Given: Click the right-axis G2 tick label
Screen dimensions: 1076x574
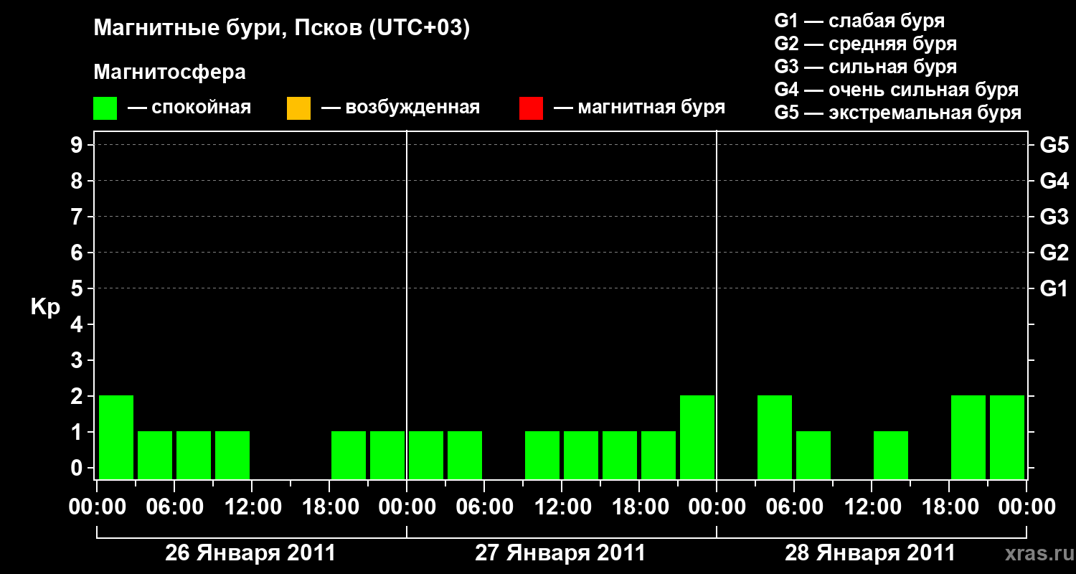Looking at the screenshot, I should point(1054,253).
